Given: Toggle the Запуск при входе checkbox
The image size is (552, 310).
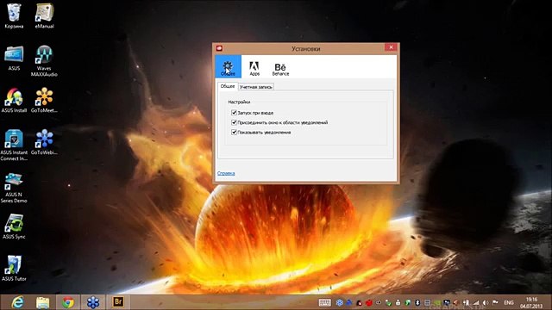Looking at the screenshot, I should [x=234, y=113].
